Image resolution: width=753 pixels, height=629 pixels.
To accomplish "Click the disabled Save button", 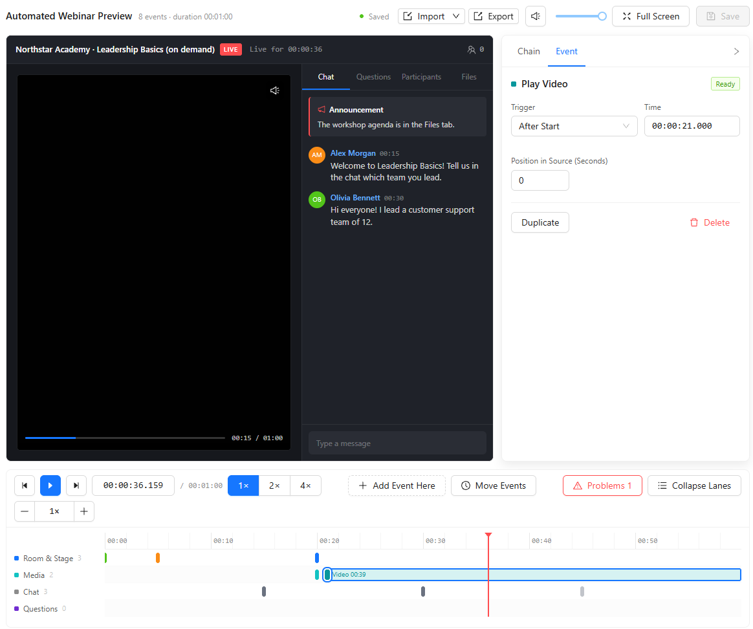I will pos(723,16).
